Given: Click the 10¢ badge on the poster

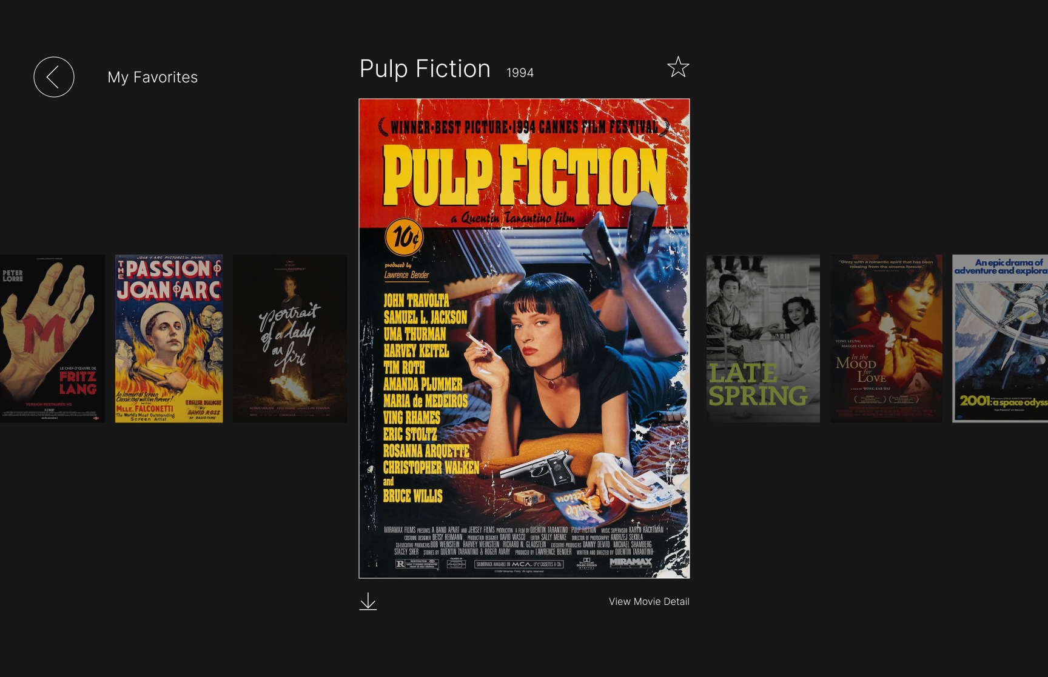Looking at the screenshot, I should [405, 237].
